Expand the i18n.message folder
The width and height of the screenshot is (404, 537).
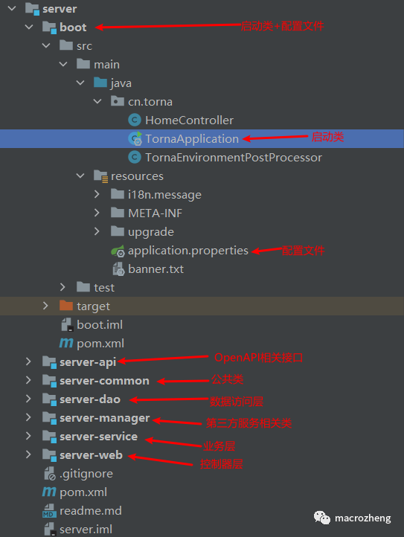(x=97, y=194)
